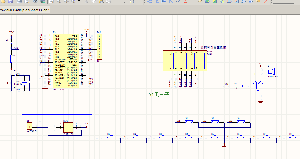The width and height of the screenshot is (300, 159).
Task: Select the 电源接口 label text
Action: (x=32, y=131)
